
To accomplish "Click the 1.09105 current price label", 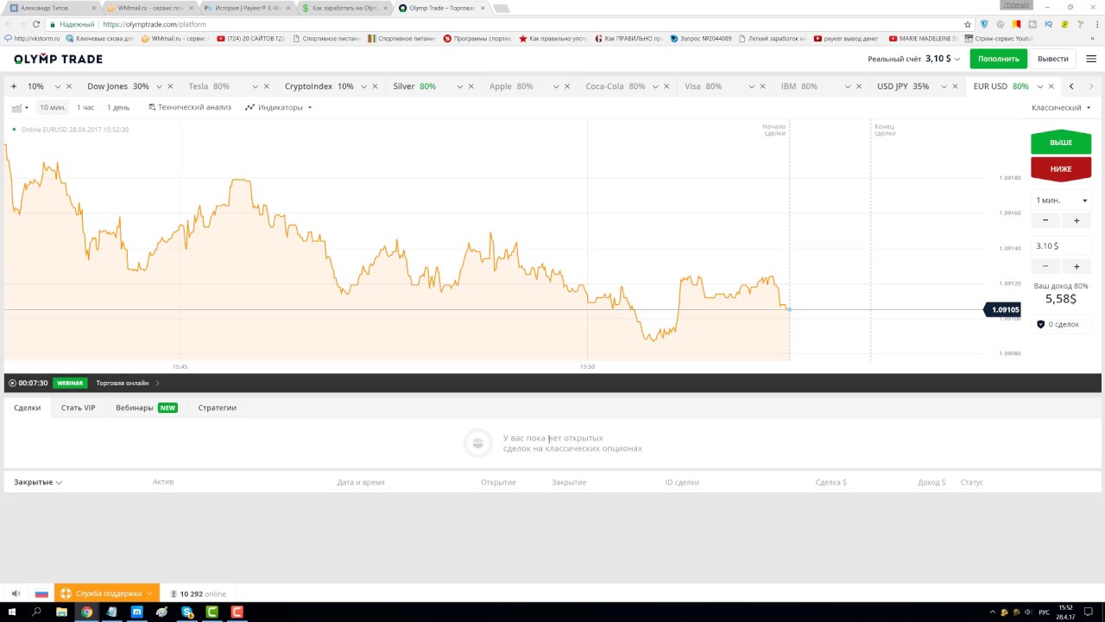I will point(1003,309).
